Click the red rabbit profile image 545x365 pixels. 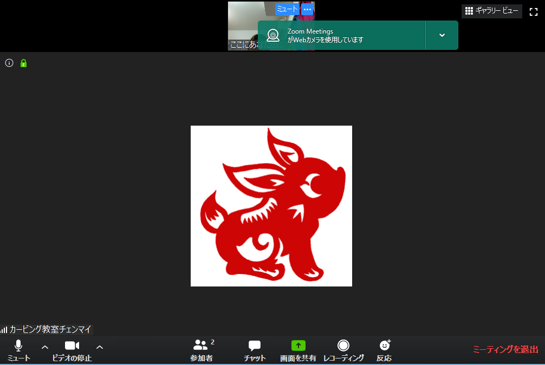[x=271, y=206]
